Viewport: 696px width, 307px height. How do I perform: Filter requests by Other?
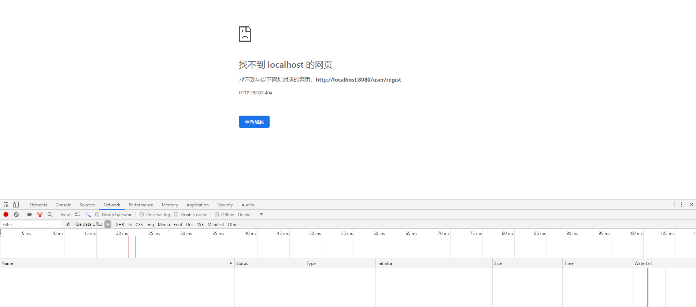233,225
